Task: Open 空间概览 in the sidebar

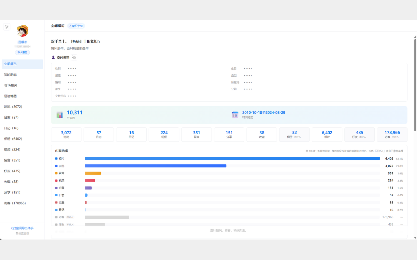Action: (22, 64)
